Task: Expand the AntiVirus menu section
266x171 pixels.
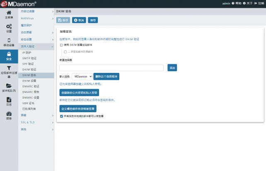Action: coord(36,19)
